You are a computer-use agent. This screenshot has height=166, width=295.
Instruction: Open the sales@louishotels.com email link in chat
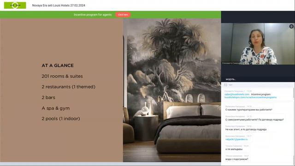tap(237, 94)
